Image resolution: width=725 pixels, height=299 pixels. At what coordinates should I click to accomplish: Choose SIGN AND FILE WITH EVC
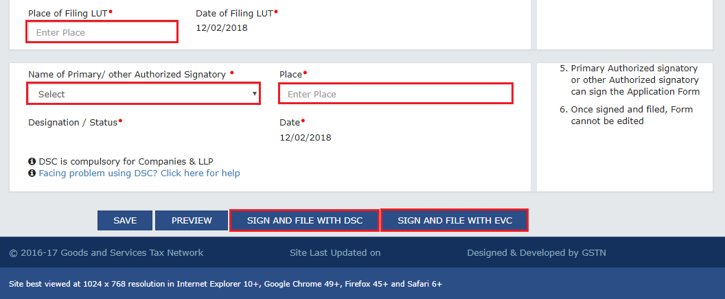click(x=454, y=220)
